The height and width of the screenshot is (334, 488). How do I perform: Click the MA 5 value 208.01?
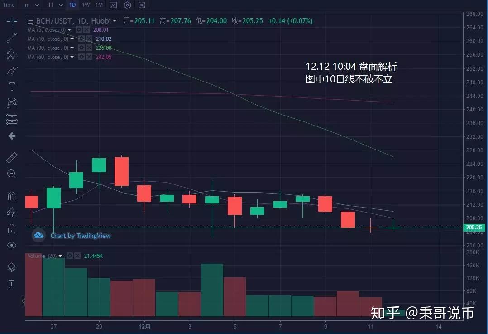point(101,29)
